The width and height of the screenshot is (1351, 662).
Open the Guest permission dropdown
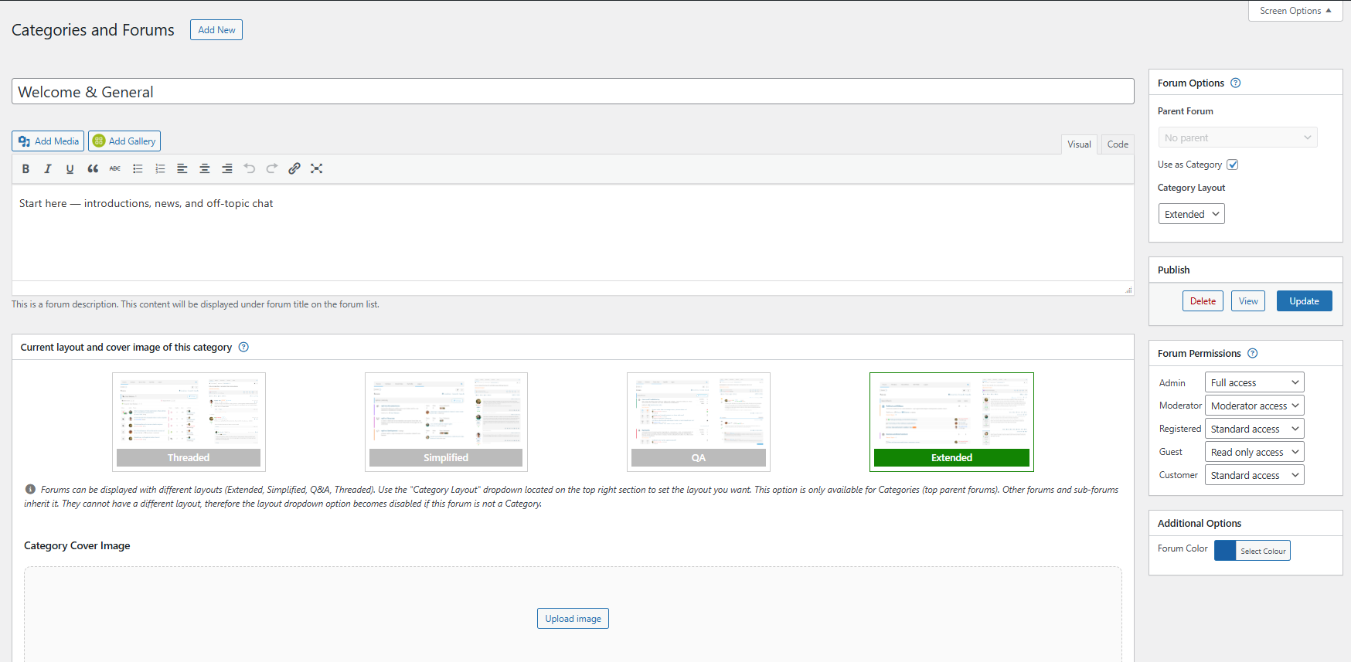pos(1254,452)
